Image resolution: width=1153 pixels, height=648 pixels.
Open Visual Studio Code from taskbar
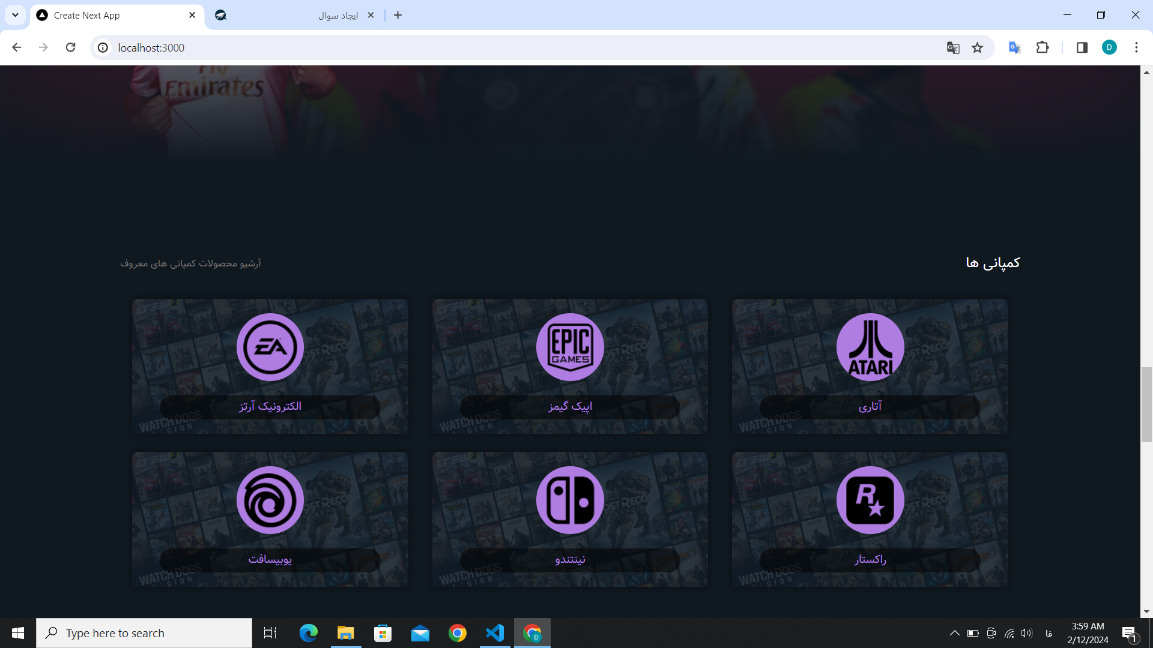495,633
